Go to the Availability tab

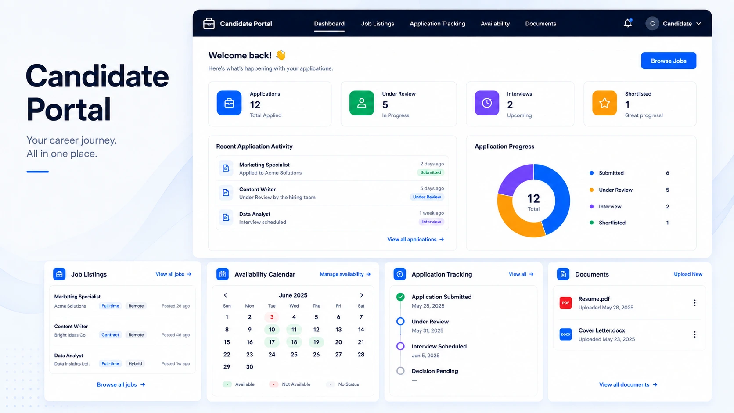coord(495,24)
